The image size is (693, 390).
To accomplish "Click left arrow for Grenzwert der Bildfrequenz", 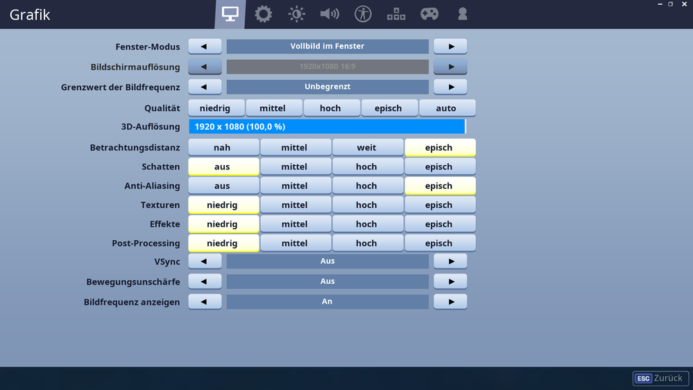I will click(205, 87).
